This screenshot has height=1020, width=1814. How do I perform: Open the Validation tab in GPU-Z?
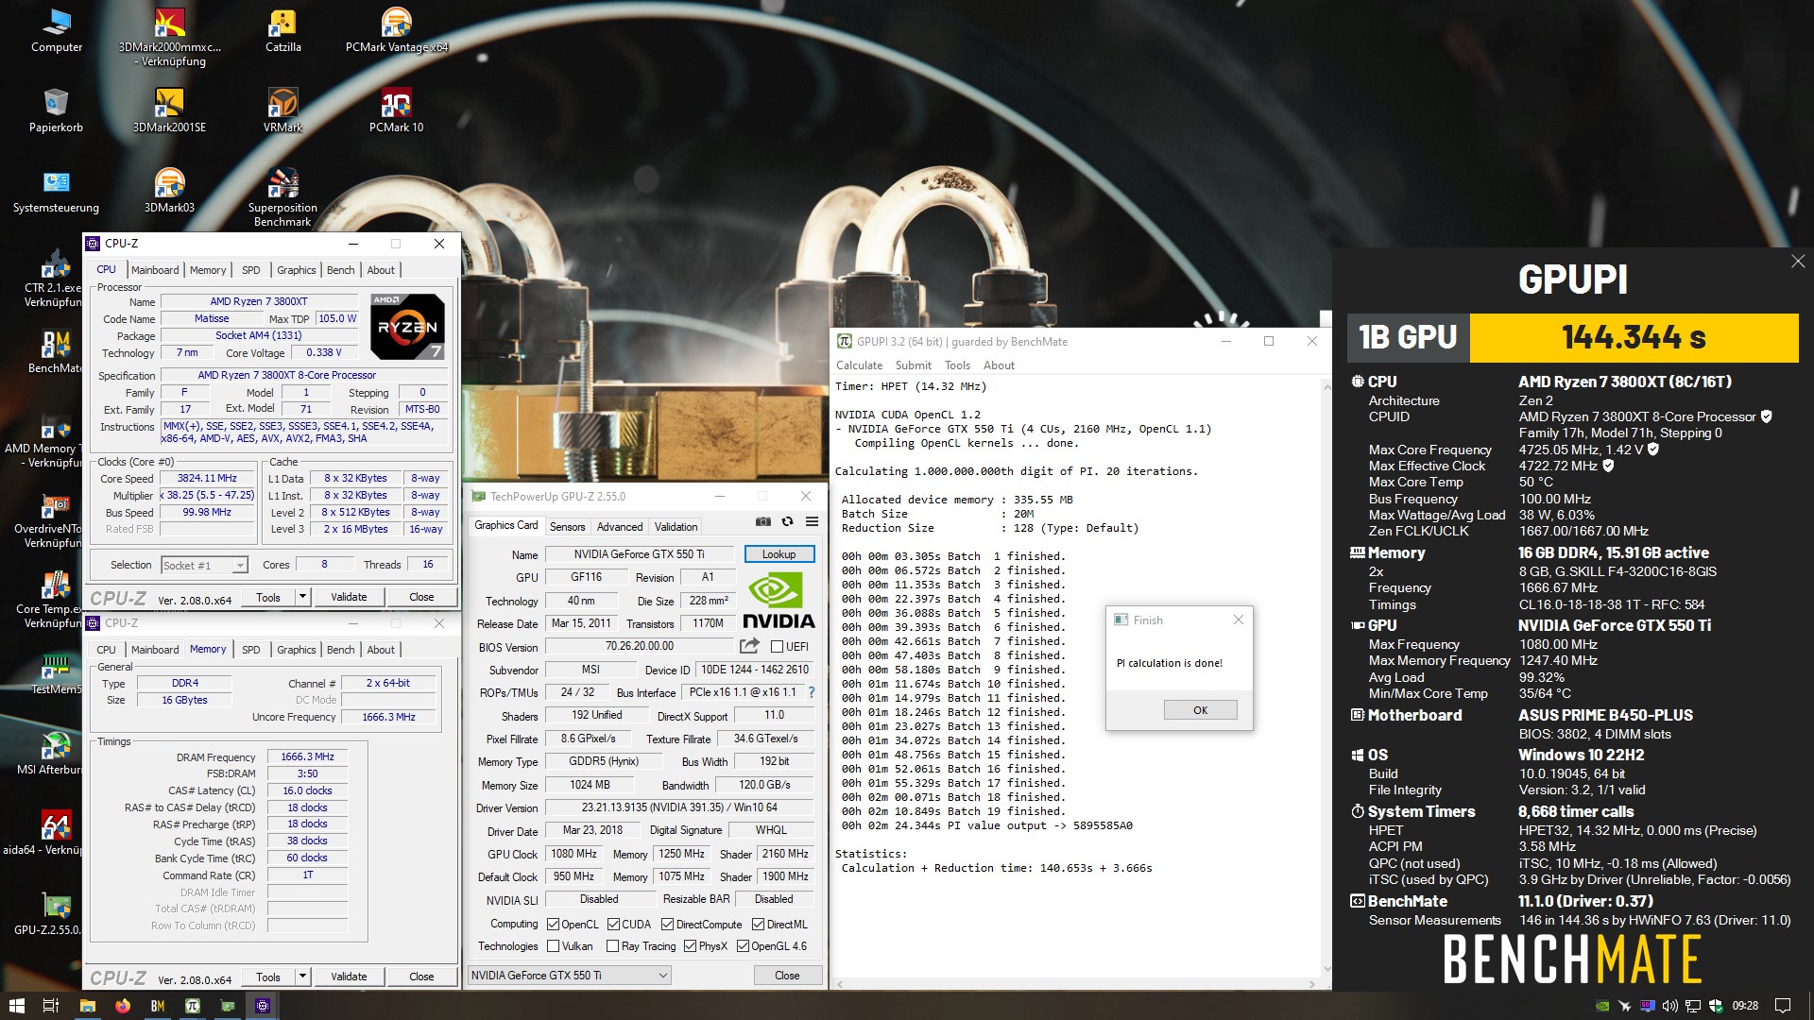pyautogui.click(x=676, y=527)
